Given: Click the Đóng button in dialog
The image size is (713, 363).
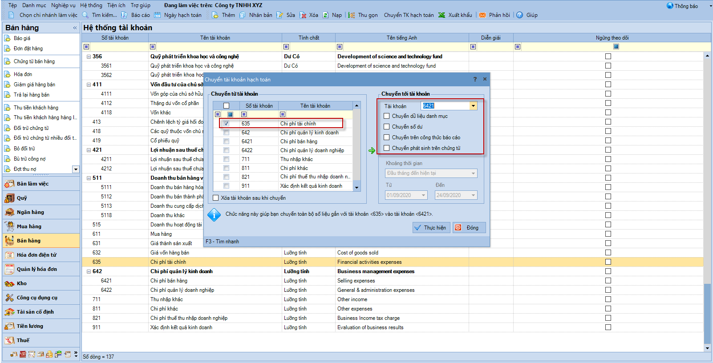Looking at the screenshot, I should (468, 228).
